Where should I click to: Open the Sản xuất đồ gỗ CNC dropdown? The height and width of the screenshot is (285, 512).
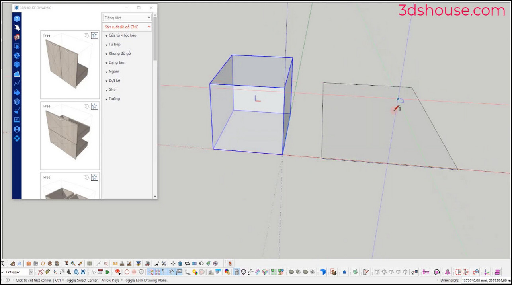pyautogui.click(x=127, y=27)
